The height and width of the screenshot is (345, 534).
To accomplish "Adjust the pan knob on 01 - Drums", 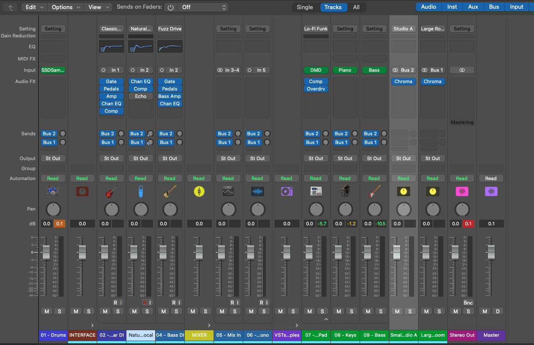I will click(x=53, y=209).
